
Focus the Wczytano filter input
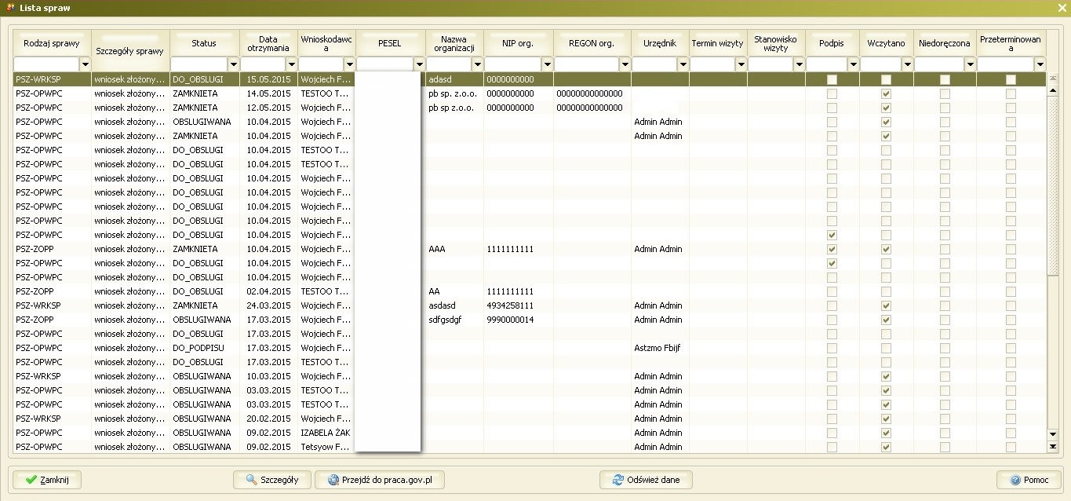click(x=880, y=64)
